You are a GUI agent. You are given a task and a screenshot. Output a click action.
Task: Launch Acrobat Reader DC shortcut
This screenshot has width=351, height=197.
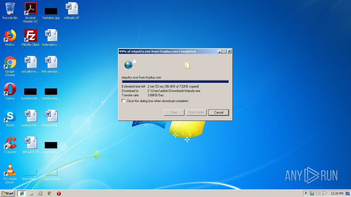click(30, 12)
